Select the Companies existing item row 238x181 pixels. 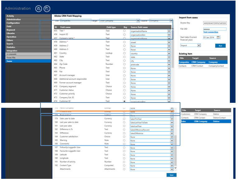pyautogui.click(x=203, y=62)
